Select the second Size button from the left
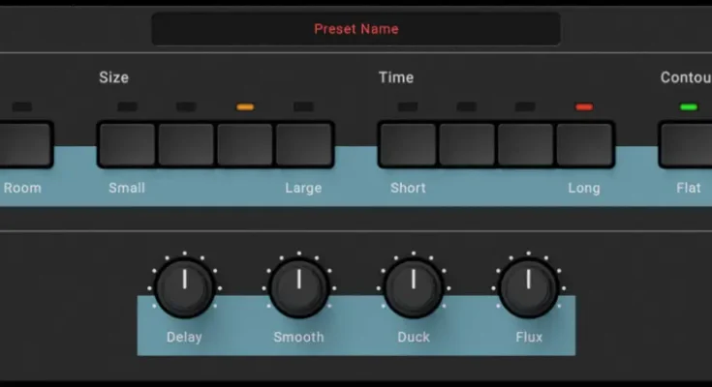 tap(186, 145)
